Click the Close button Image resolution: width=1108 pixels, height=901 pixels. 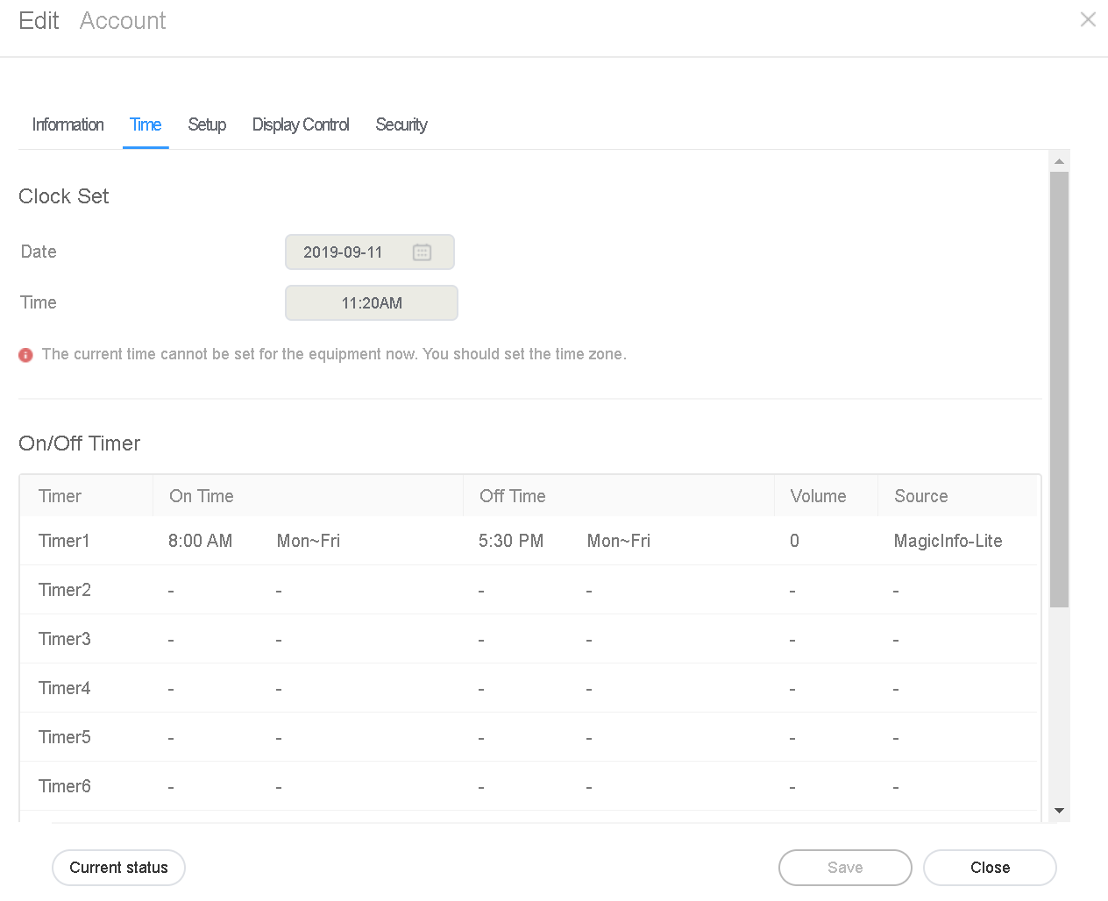pyautogui.click(x=990, y=868)
